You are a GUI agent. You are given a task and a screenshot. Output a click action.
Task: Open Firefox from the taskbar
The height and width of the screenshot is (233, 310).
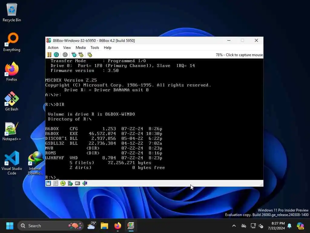point(118,226)
